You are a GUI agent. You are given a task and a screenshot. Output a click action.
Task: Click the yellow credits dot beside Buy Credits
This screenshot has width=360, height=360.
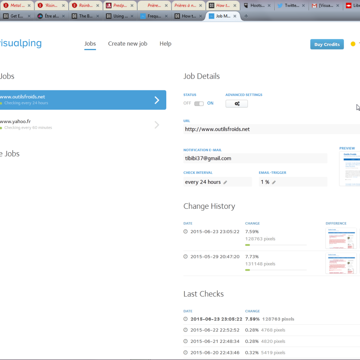tap(353, 44)
